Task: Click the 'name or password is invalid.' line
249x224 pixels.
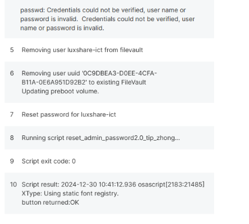Action: (x=62, y=28)
